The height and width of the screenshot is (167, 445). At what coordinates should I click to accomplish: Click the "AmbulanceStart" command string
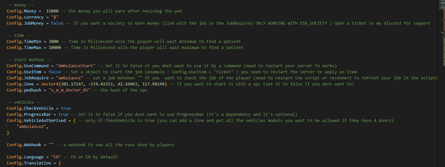76,66
